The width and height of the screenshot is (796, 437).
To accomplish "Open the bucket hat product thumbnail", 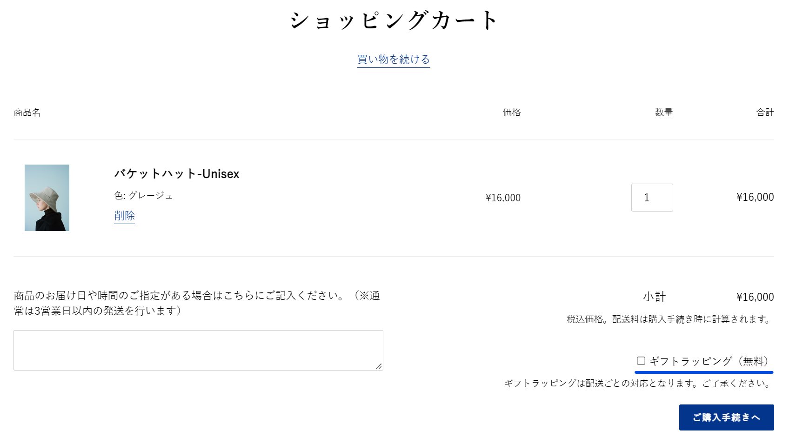I will (47, 198).
